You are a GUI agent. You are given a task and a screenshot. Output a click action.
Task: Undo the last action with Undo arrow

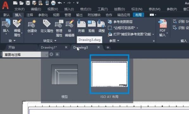[x=60, y=3]
